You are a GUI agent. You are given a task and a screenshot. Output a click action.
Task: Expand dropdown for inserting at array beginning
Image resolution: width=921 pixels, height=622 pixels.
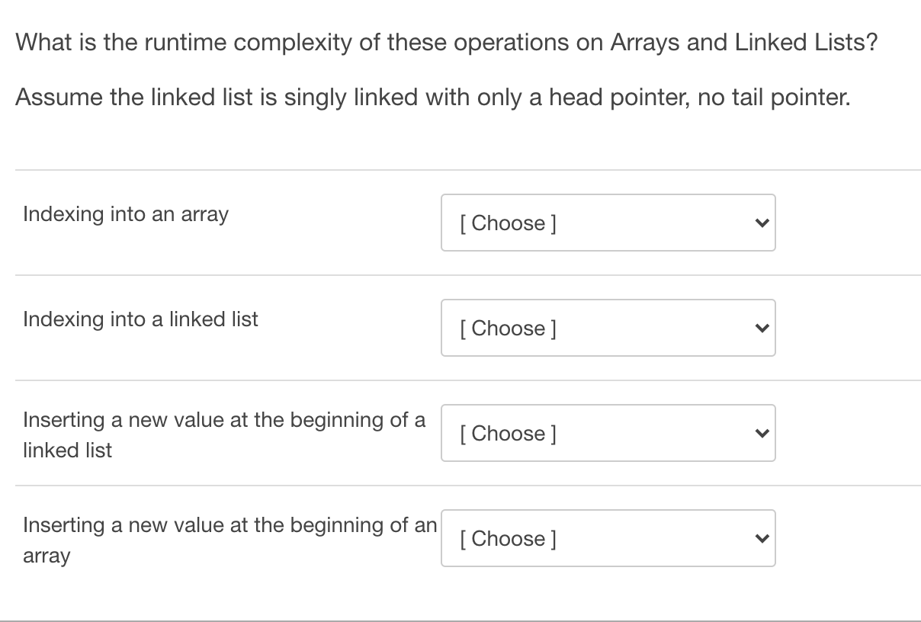pyautogui.click(x=608, y=538)
